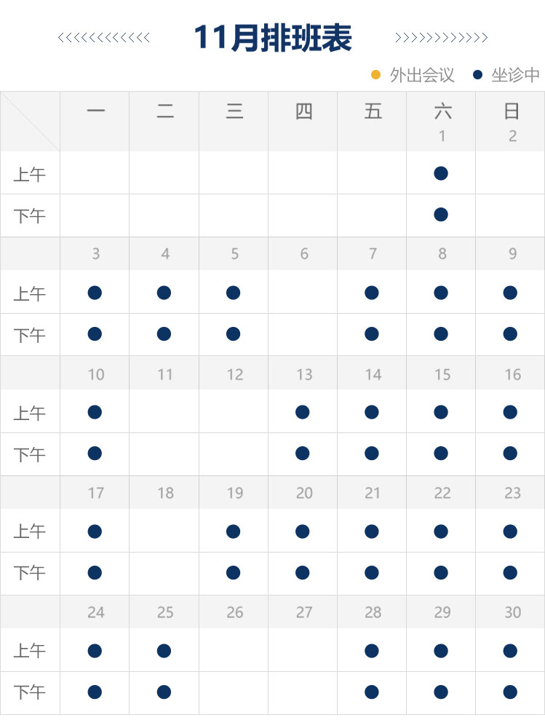Click date number 26 in the calendar
Viewport: 545px width, 728px height.
pyautogui.click(x=234, y=612)
